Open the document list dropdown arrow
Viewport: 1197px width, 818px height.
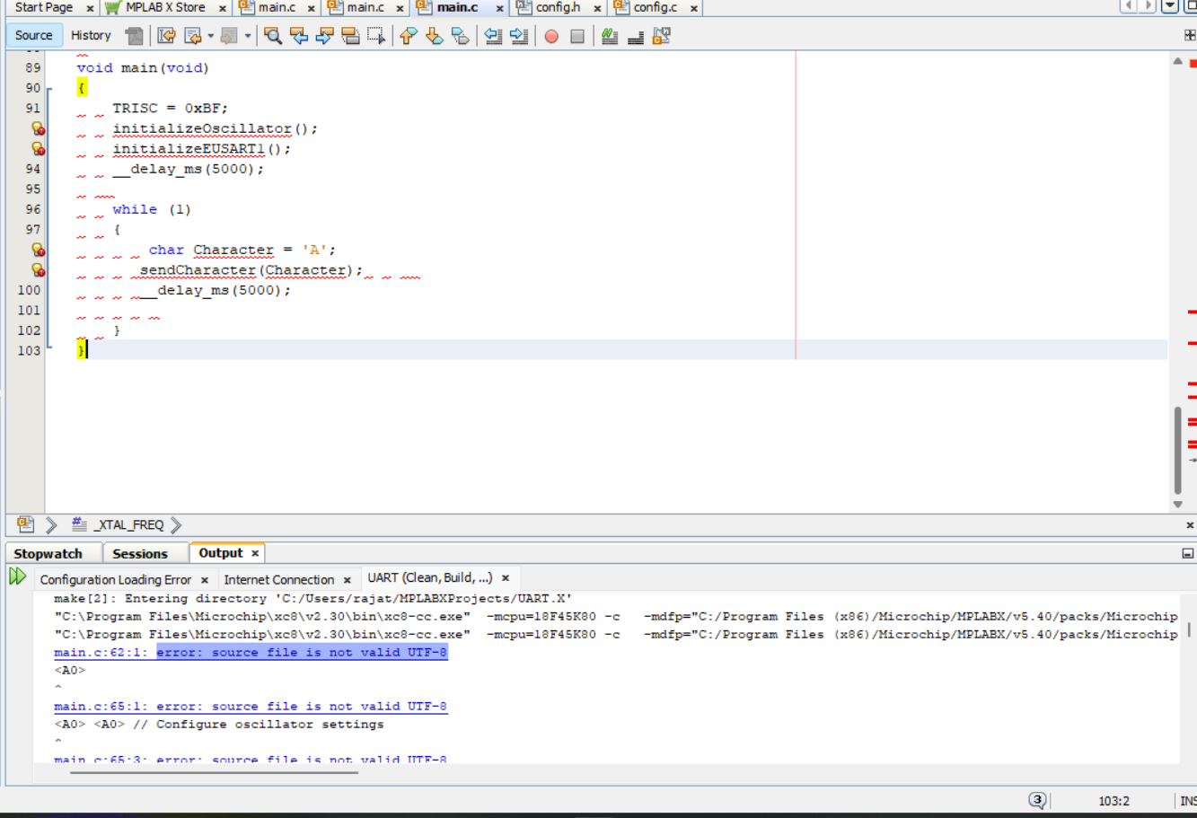[x=1169, y=6]
